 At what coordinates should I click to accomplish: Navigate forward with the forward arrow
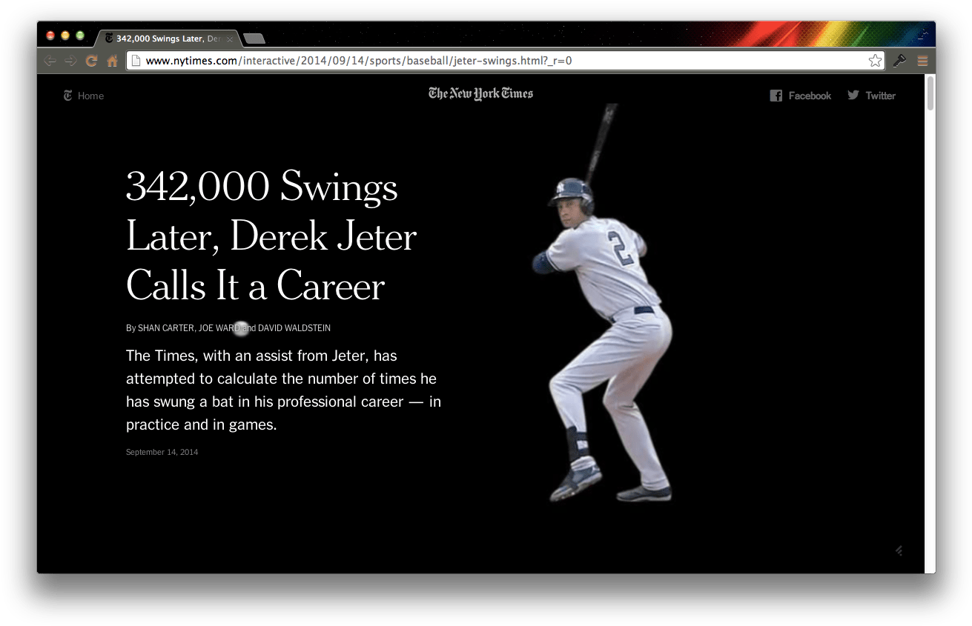tap(70, 61)
